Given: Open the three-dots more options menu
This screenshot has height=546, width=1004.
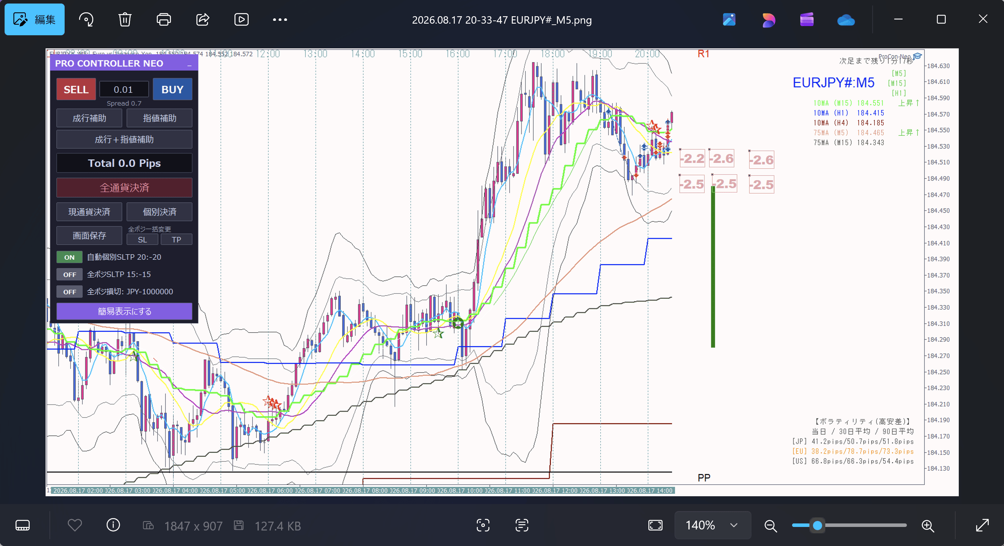Looking at the screenshot, I should [280, 19].
